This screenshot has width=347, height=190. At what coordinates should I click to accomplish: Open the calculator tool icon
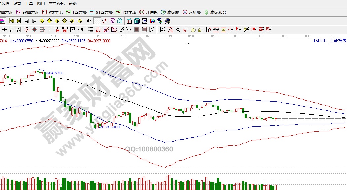pos(137,21)
